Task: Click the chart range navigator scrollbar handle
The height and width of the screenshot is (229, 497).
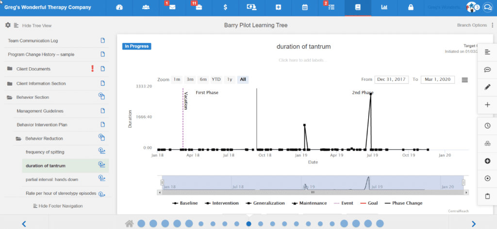Action: click(x=313, y=192)
